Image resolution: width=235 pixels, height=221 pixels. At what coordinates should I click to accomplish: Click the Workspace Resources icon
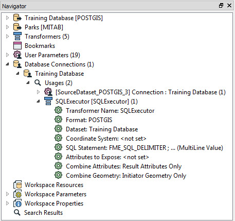click(x=17, y=185)
